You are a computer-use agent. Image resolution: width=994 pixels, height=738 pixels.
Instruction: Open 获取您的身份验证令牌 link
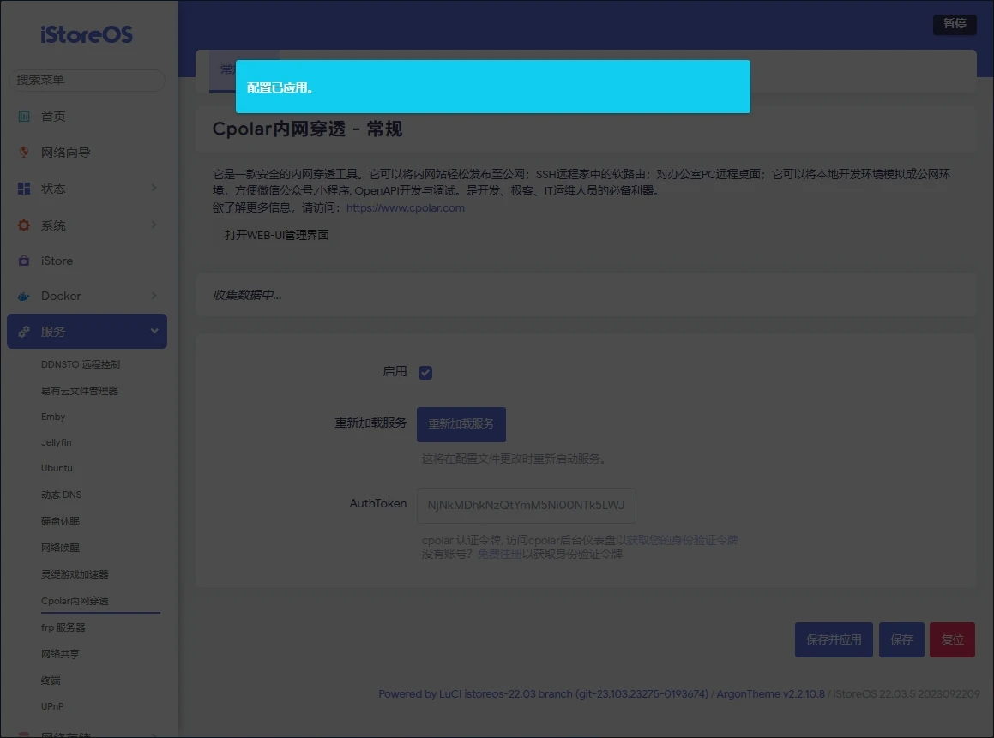point(682,540)
